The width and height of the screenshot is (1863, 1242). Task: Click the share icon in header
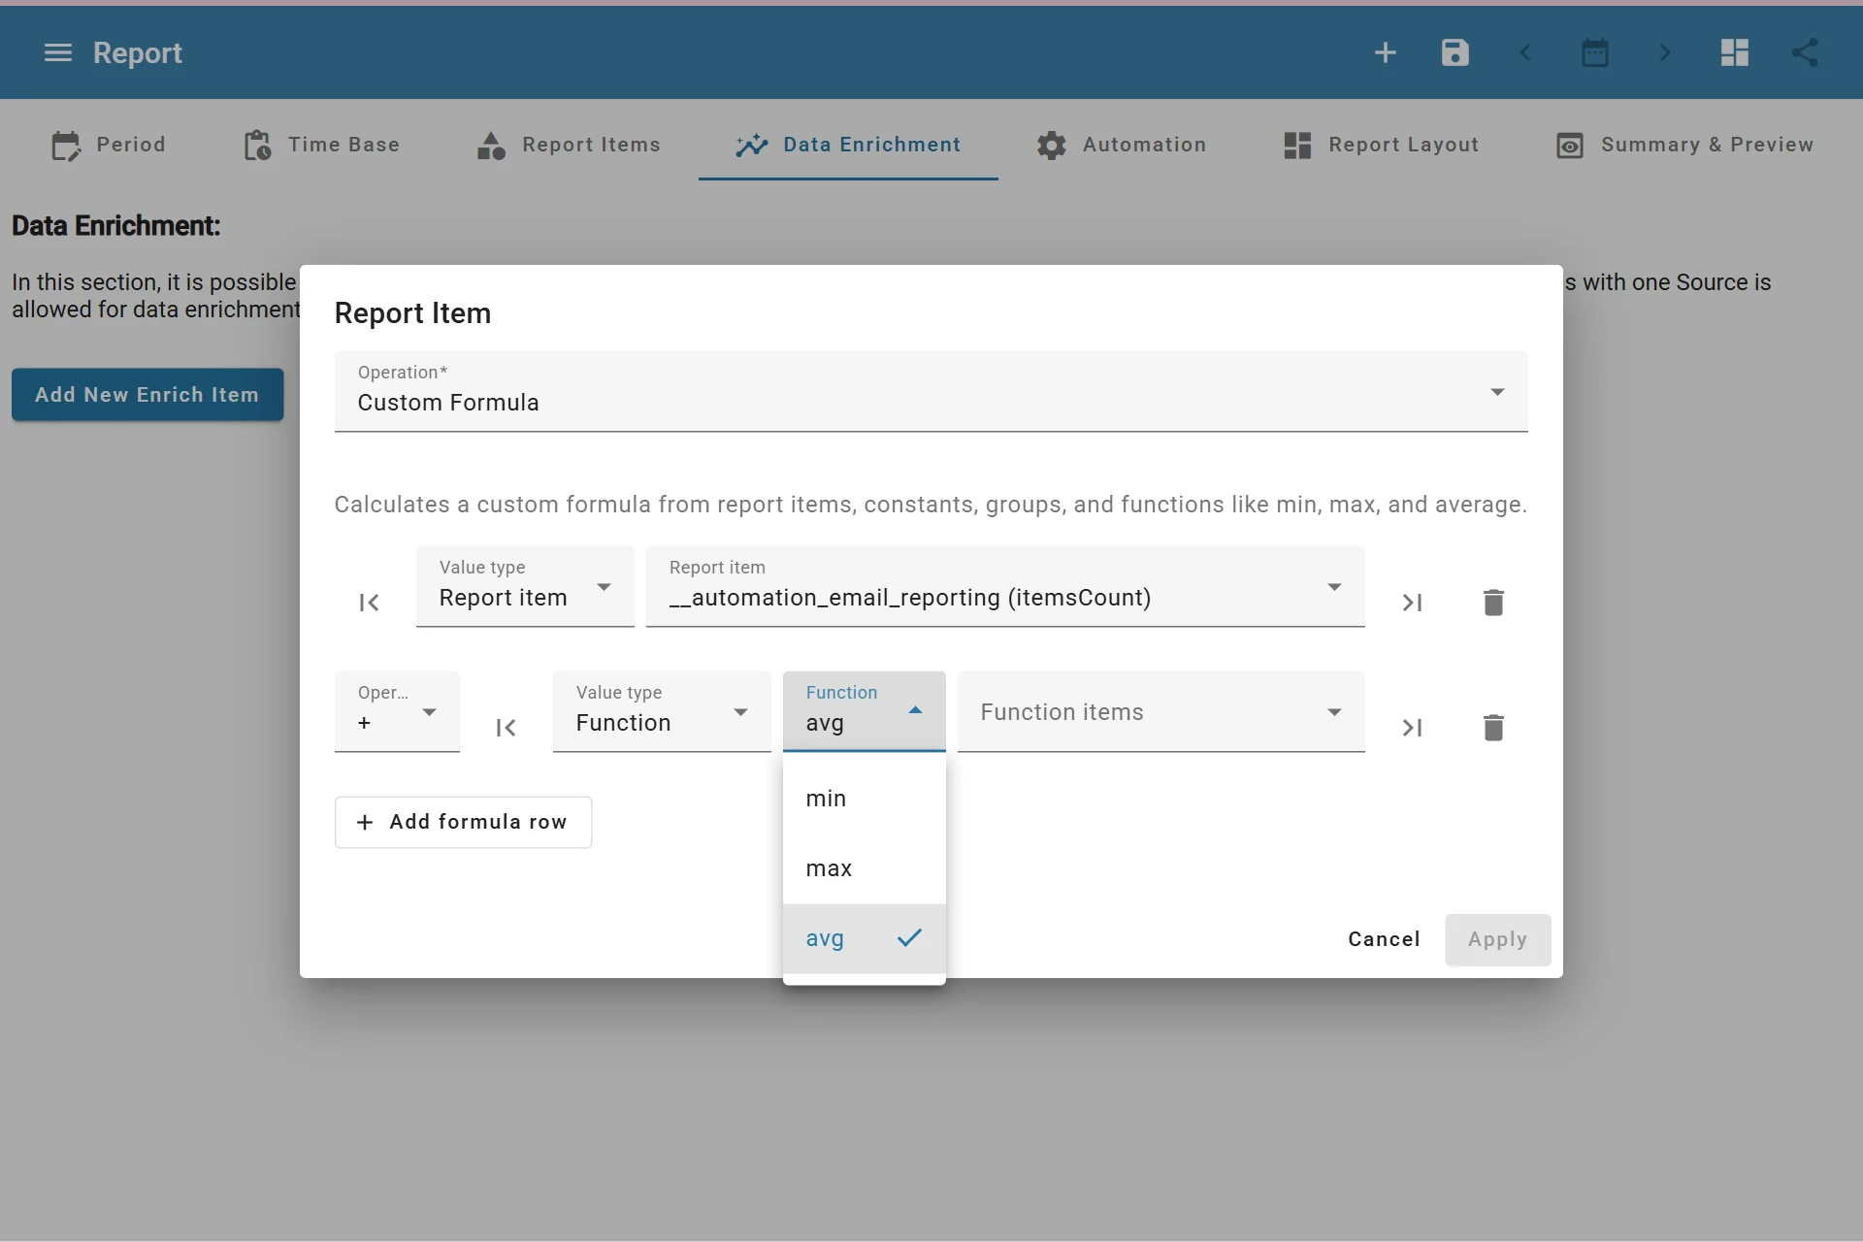click(x=1805, y=52)
